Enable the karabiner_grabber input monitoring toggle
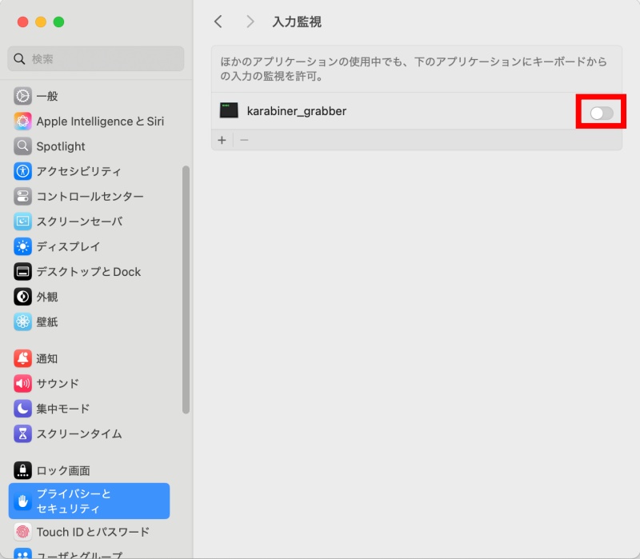640x559 pixels. pos(601,114)
